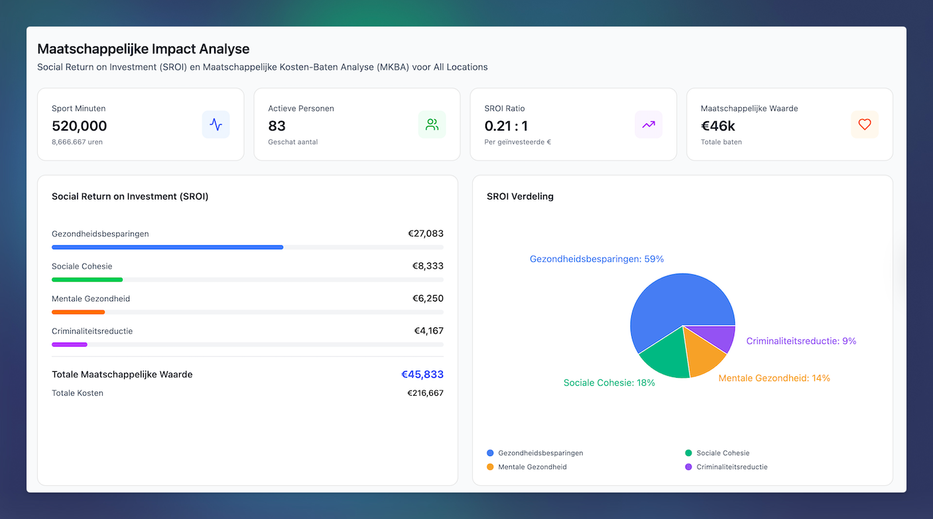Click the blue Gezondheidsbesparingen progress bar
The height and width of the screenshot is (519, 933).
pyautogui.click(x=167, y=247)
